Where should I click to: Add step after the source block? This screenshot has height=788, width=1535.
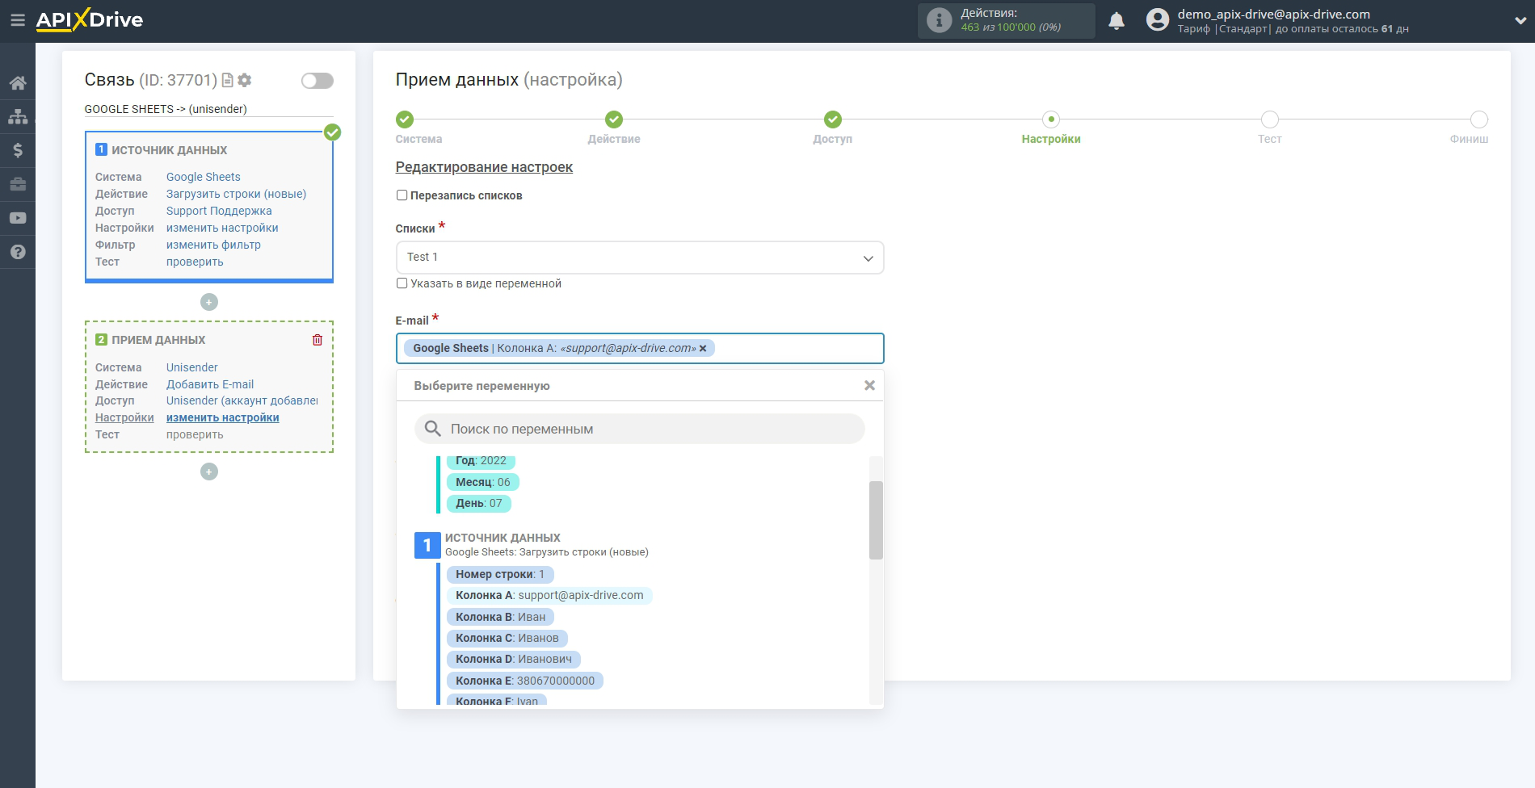click(209, 302)
